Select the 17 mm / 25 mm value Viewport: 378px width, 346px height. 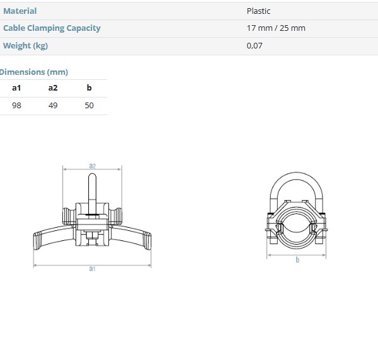coord(276,28)
